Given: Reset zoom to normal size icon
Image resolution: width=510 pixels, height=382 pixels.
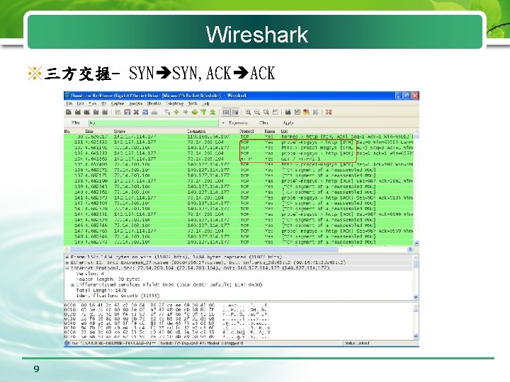Looking at the screenshot, I should click(266, 112).
